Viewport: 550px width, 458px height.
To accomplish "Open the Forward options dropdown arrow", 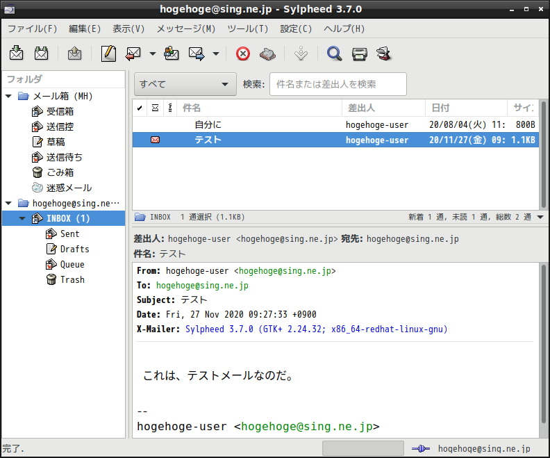I will tap(216, 54).
